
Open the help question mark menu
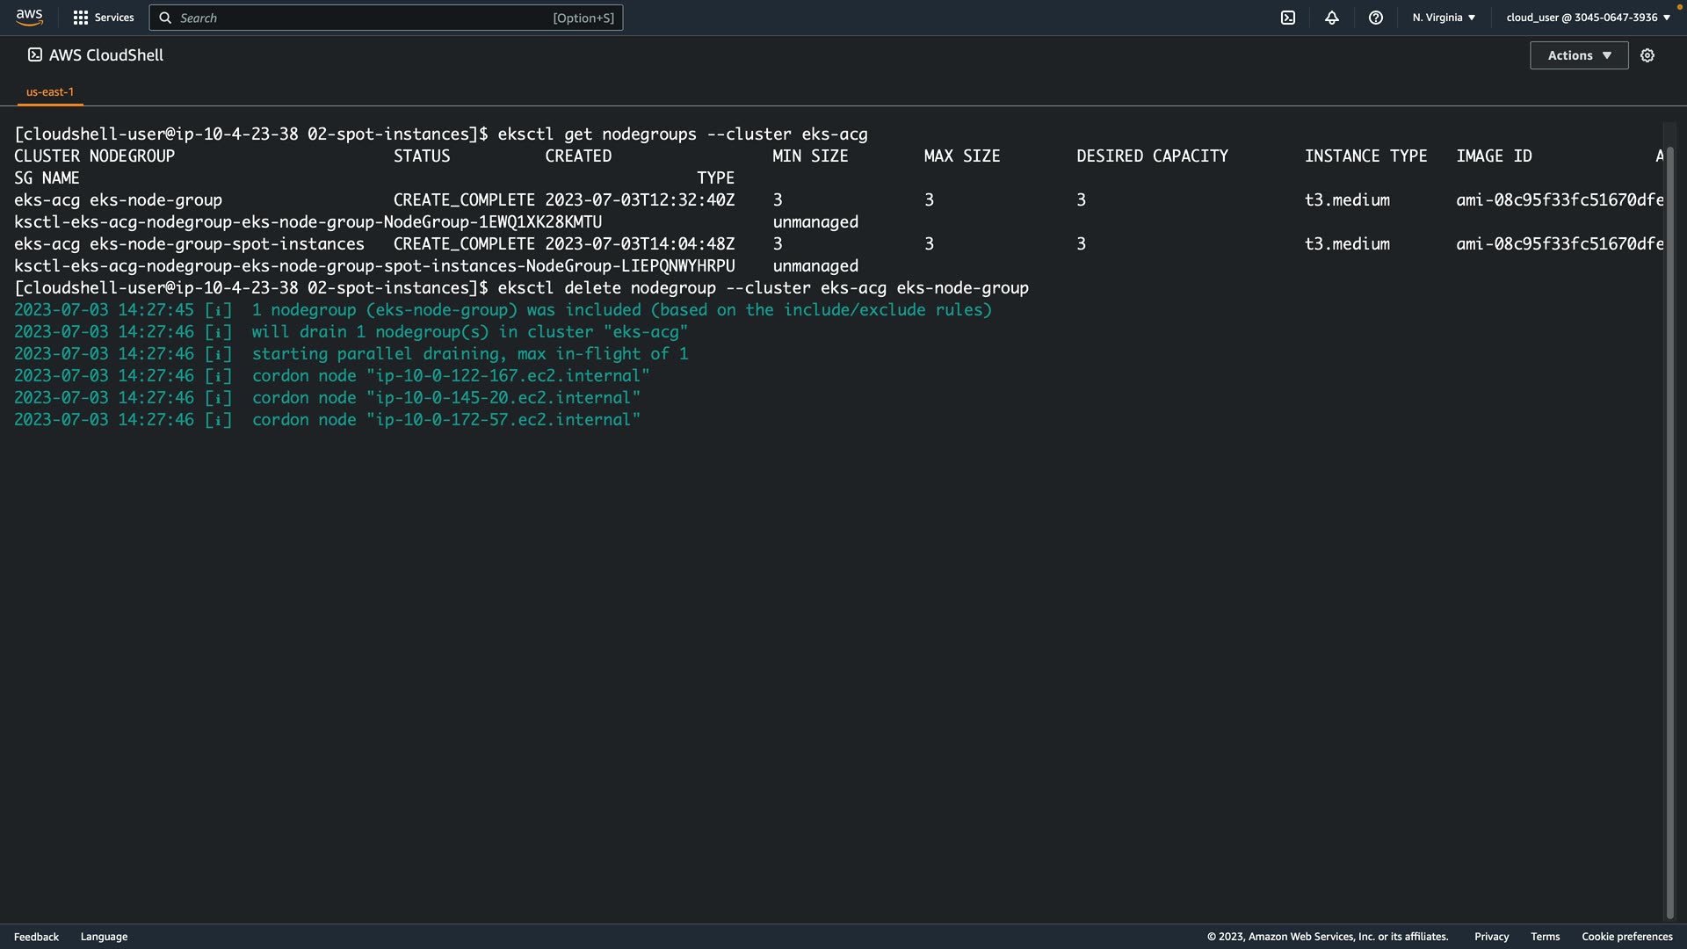click(1376, 18)
